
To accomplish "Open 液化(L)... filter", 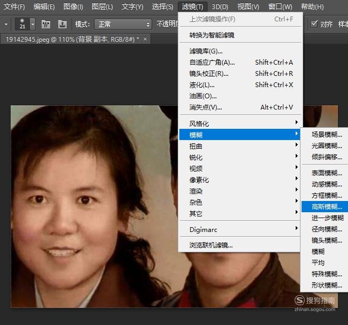I will (241, 85).
